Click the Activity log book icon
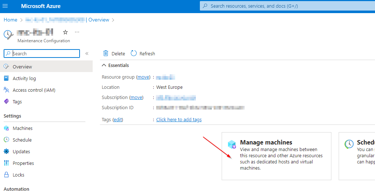Image resolution: width=375 pixels, height=194 pixels. 7,78
